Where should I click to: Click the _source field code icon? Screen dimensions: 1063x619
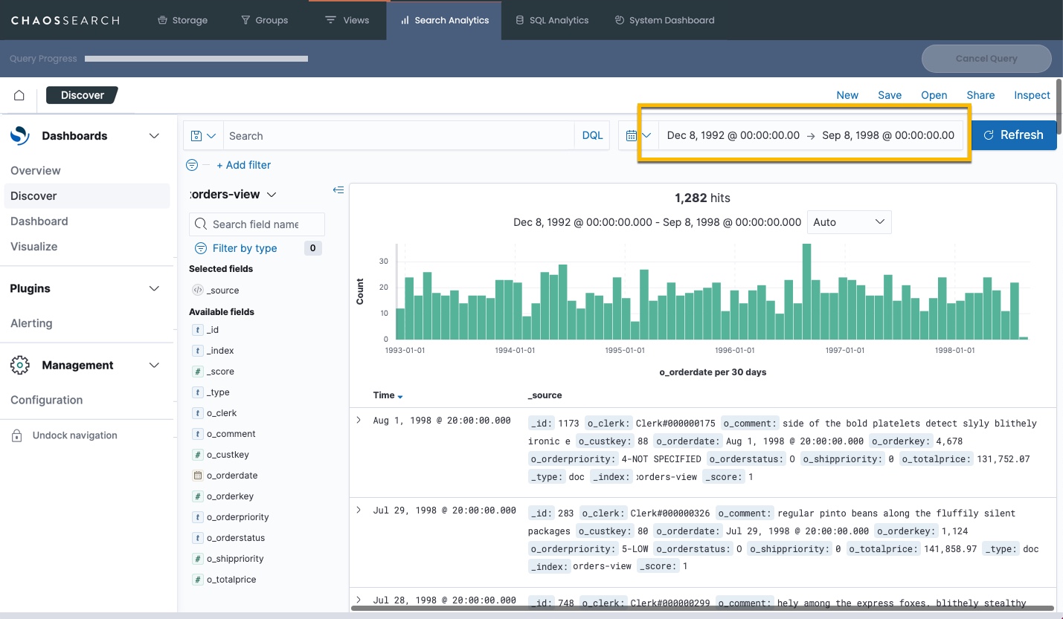point(197,291)
